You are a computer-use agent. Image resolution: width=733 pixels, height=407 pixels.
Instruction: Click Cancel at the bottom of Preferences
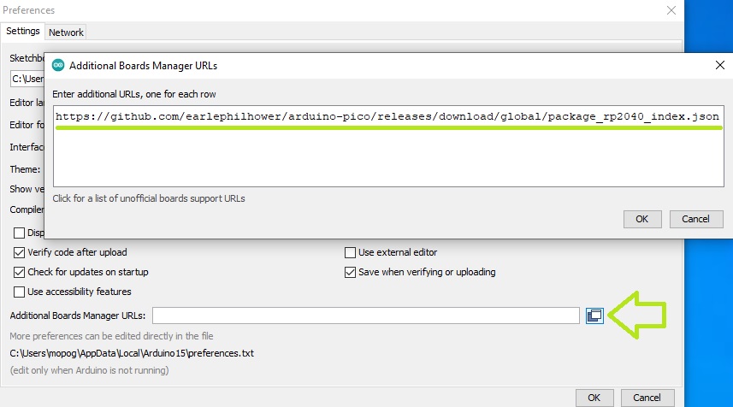click(647, 398)
